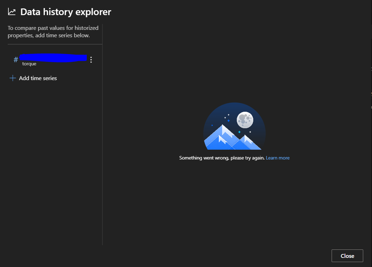Click the Add time series label
Viewport: 372px width, 267px height.
click(38, 78)
